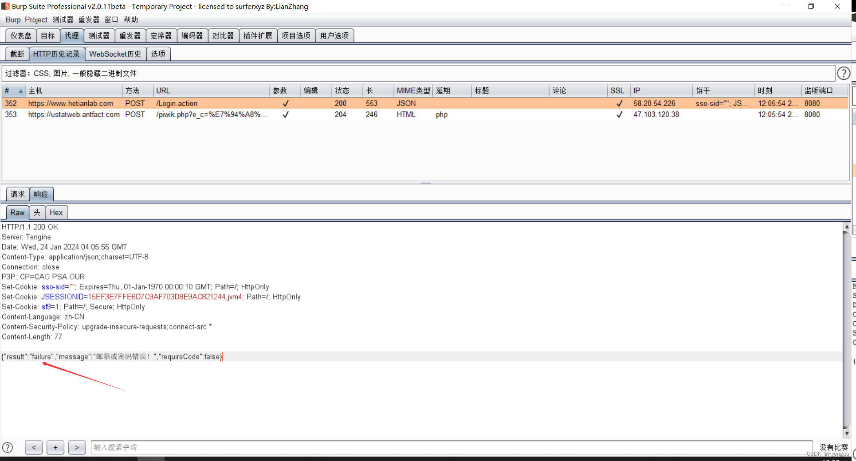Select the HTTP历史记录 sub-tab
The width and height of the screenshot is (856, 461).
(x=56, y=54)
